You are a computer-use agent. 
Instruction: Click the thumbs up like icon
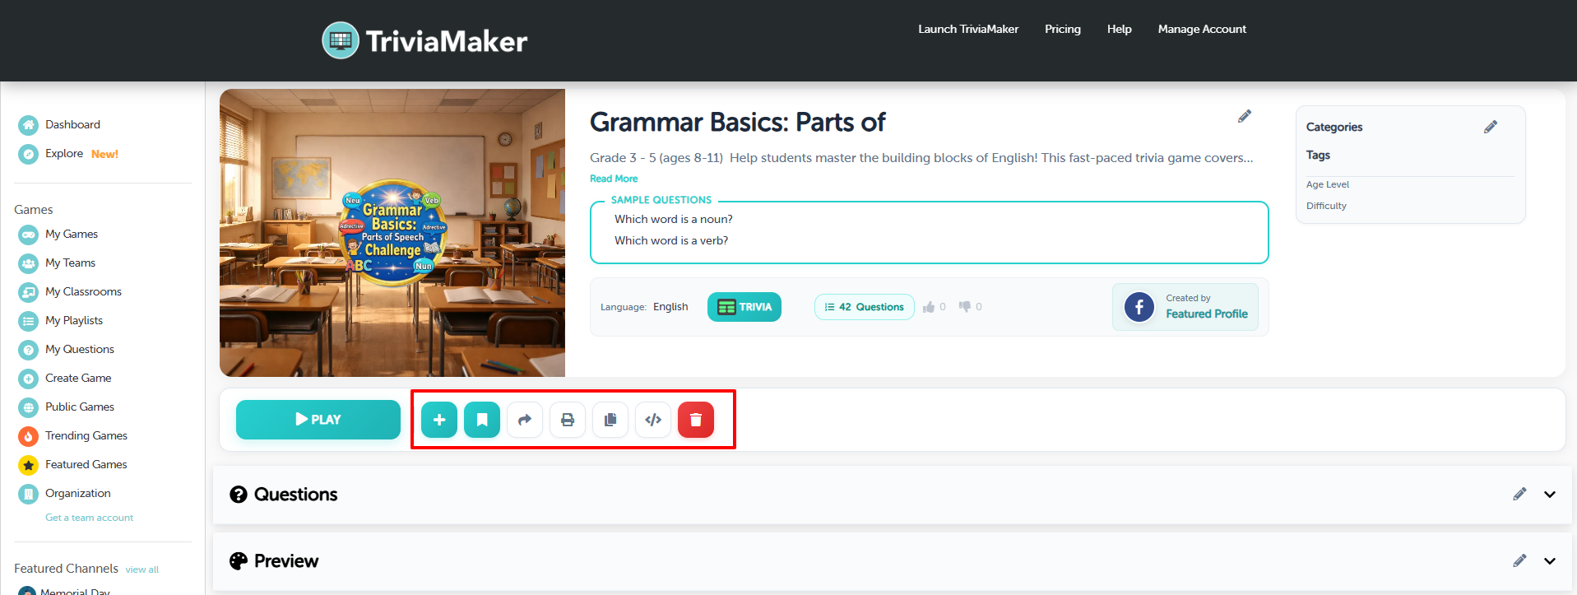tap(929, 307)
